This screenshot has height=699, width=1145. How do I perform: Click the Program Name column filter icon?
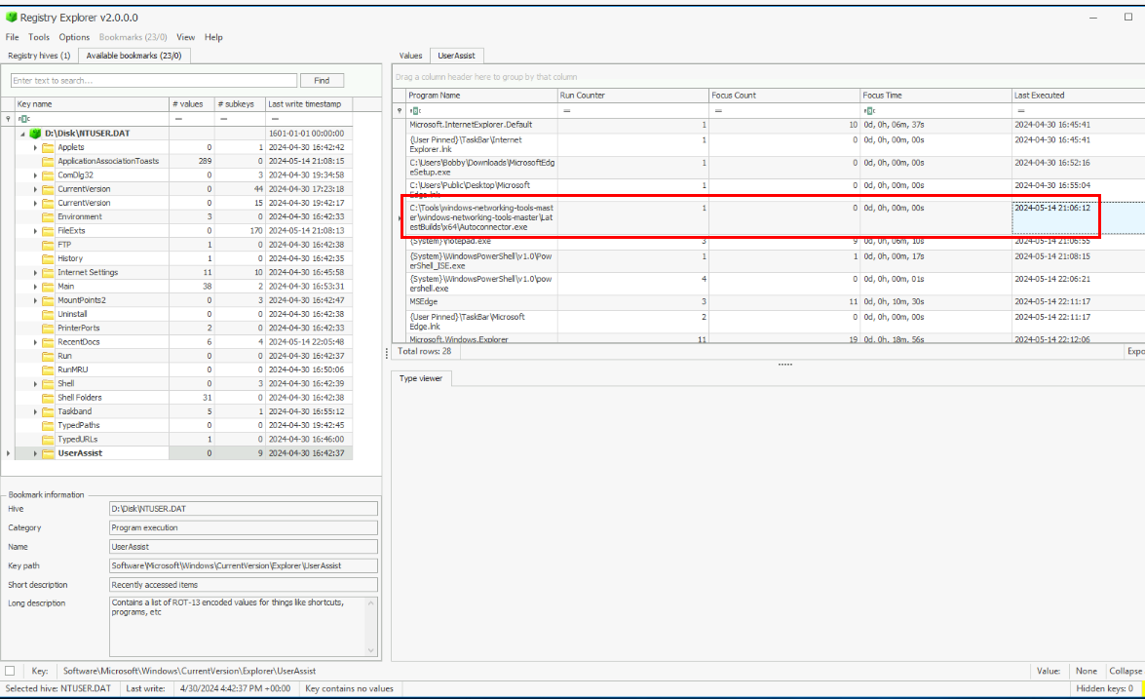pos(414,111)
